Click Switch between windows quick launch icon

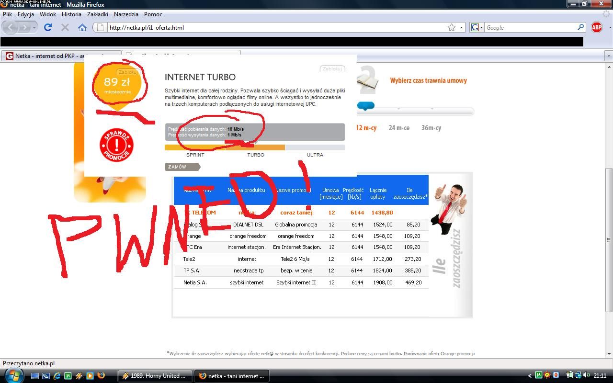click(x=46, y=376)
